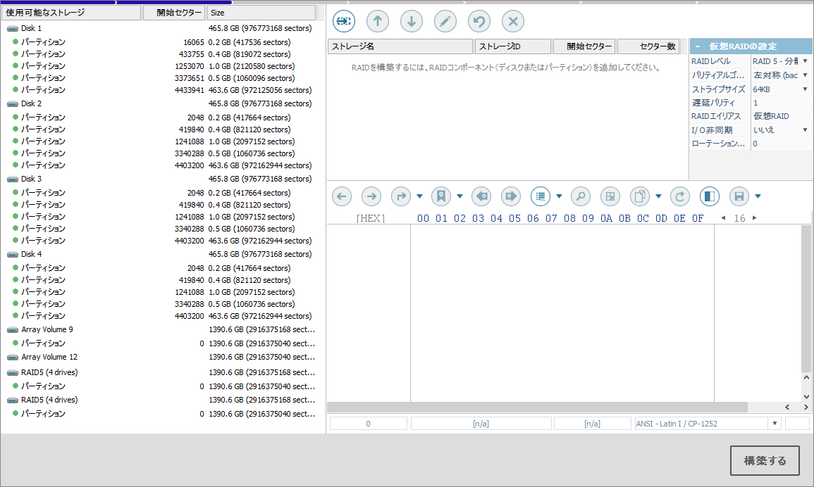
Task: Click the 使用可能なストレージ column header
Action: tap(71, 13)
